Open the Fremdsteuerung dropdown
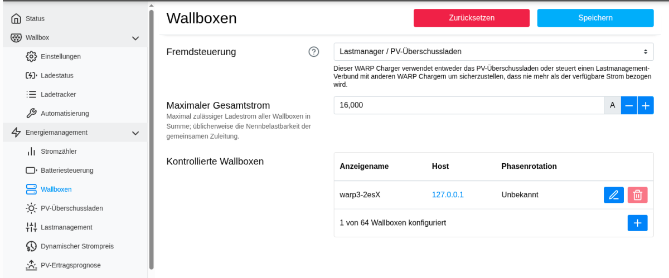Screen dimensions: 669x278 [x=493, y=52]
